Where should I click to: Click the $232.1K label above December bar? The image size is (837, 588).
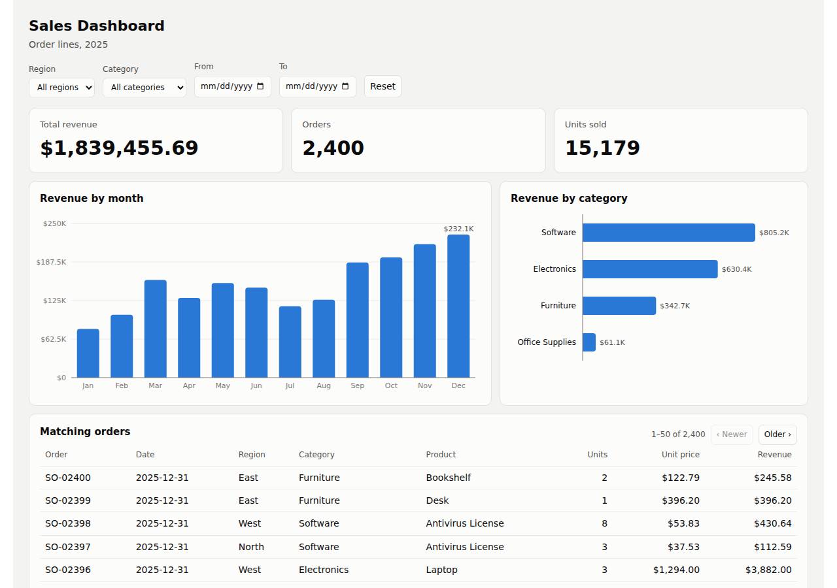click(458, 229)
